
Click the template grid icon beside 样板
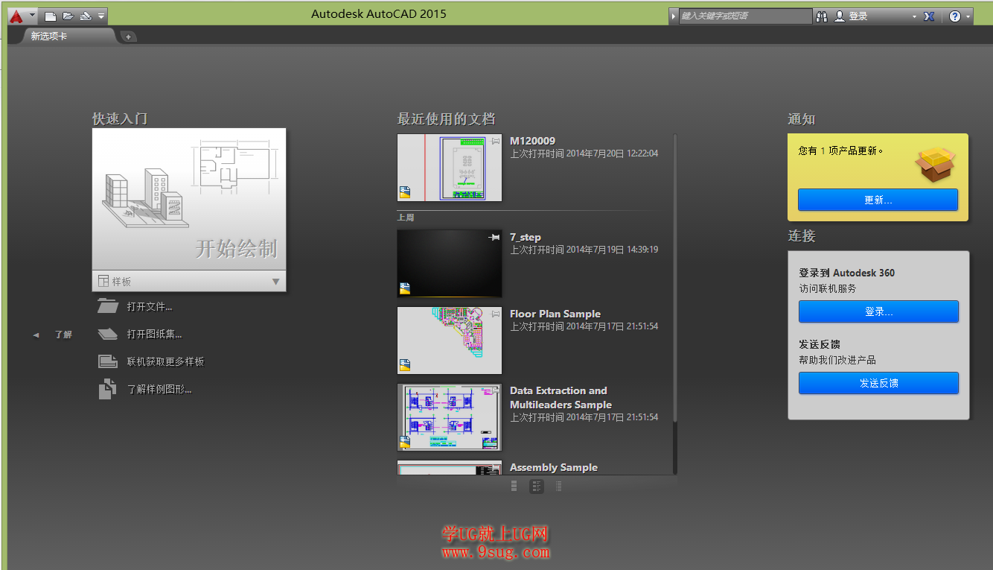(x=103, y=281)
